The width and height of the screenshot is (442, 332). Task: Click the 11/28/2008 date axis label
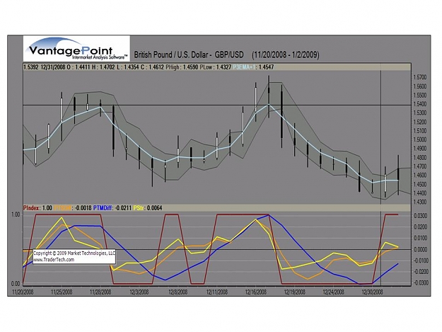100,292
